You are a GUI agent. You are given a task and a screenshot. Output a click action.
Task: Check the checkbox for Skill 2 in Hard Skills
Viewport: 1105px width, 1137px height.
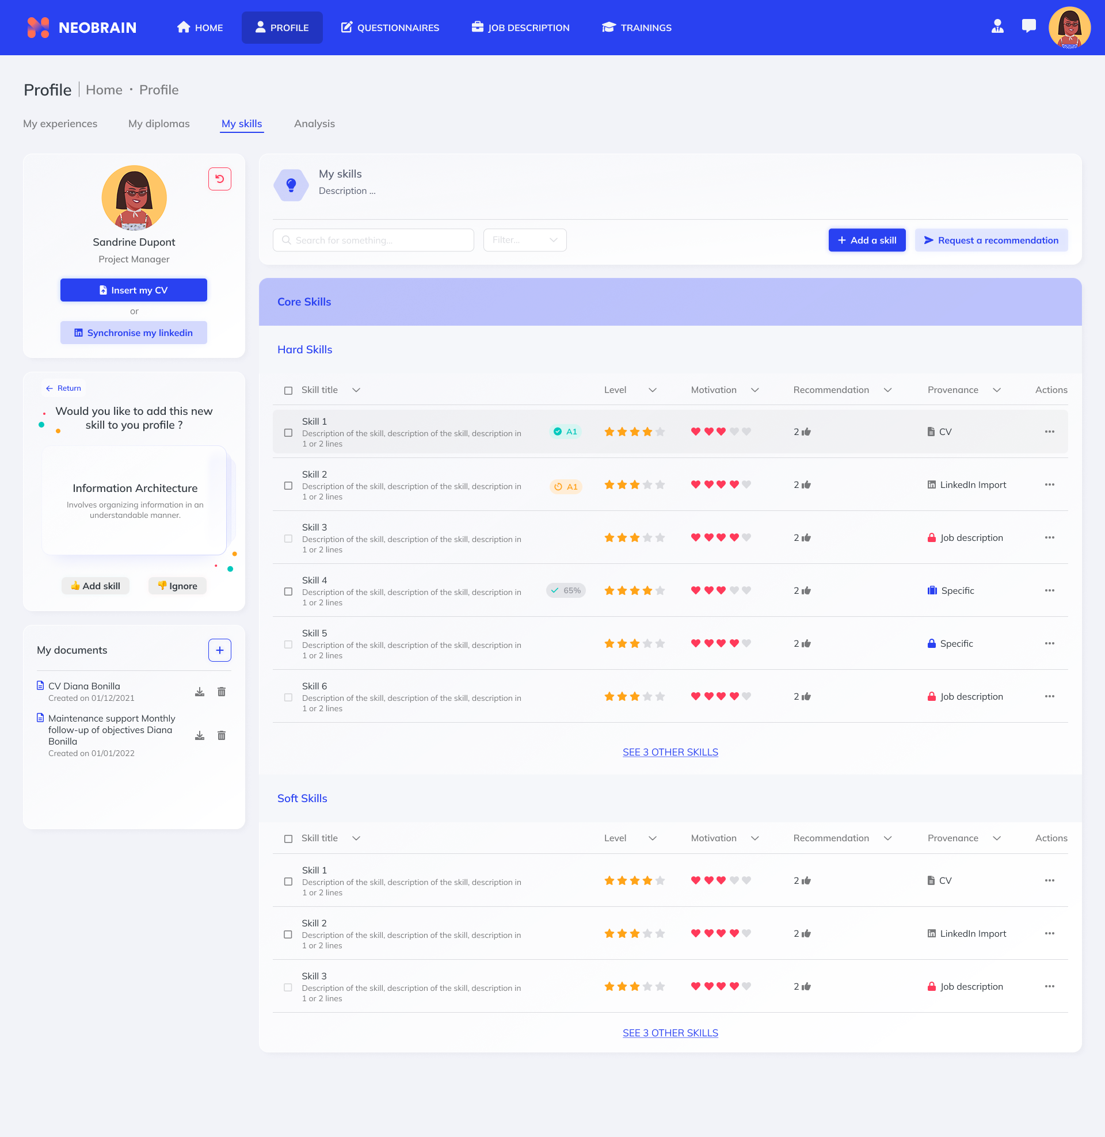[288, 486]
